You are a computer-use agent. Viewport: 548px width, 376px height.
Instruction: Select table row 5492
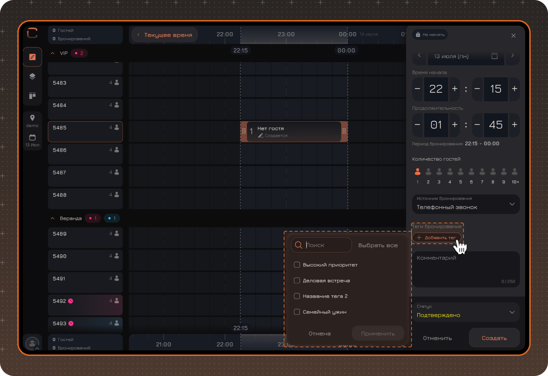[x=85, y=305]
